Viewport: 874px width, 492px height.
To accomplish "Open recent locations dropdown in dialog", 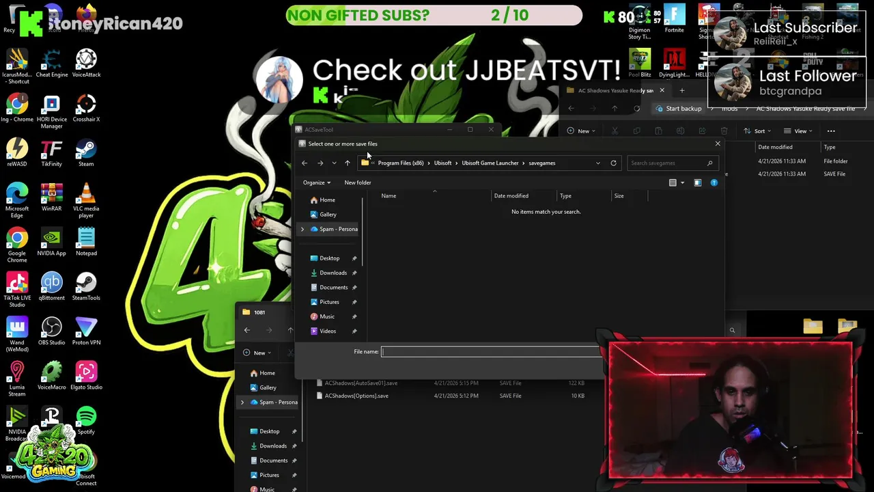I will [x=334, y=163].
